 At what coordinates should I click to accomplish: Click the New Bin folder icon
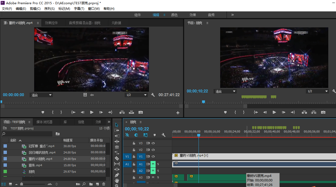(91, 184)
